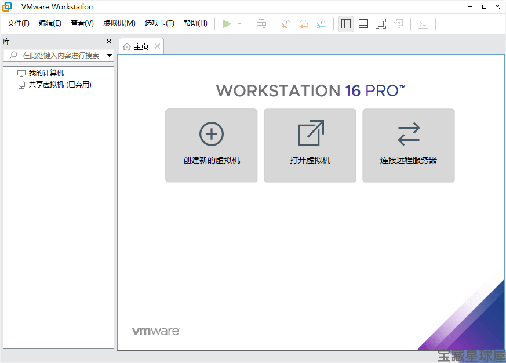Click the green power on play icon
Screen dimensions: 506x363
[x=227, y=24]
